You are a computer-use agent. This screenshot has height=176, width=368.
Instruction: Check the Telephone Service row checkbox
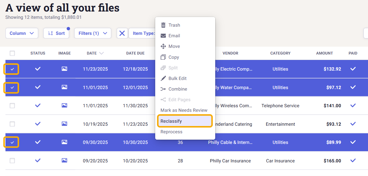[12, 106]
